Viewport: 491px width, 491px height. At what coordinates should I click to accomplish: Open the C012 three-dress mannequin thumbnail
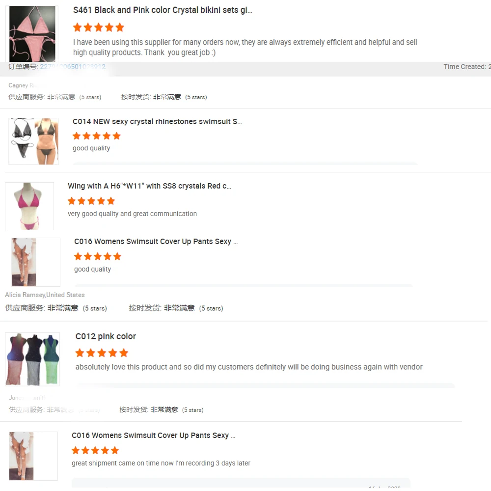tap(32, 359)
